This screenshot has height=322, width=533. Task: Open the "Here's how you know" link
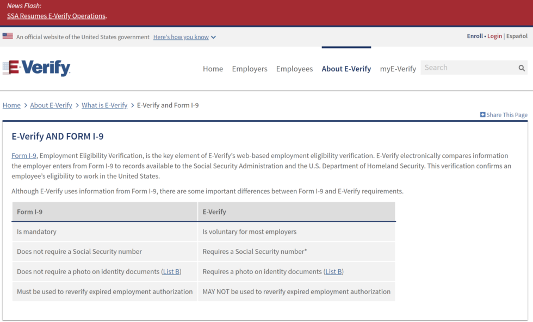click(181, 37)
